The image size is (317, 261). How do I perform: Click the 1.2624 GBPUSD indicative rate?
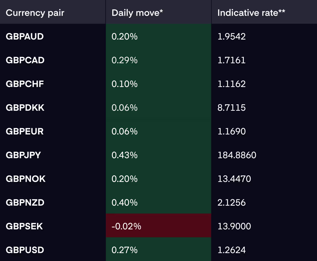tap(231, 250)
